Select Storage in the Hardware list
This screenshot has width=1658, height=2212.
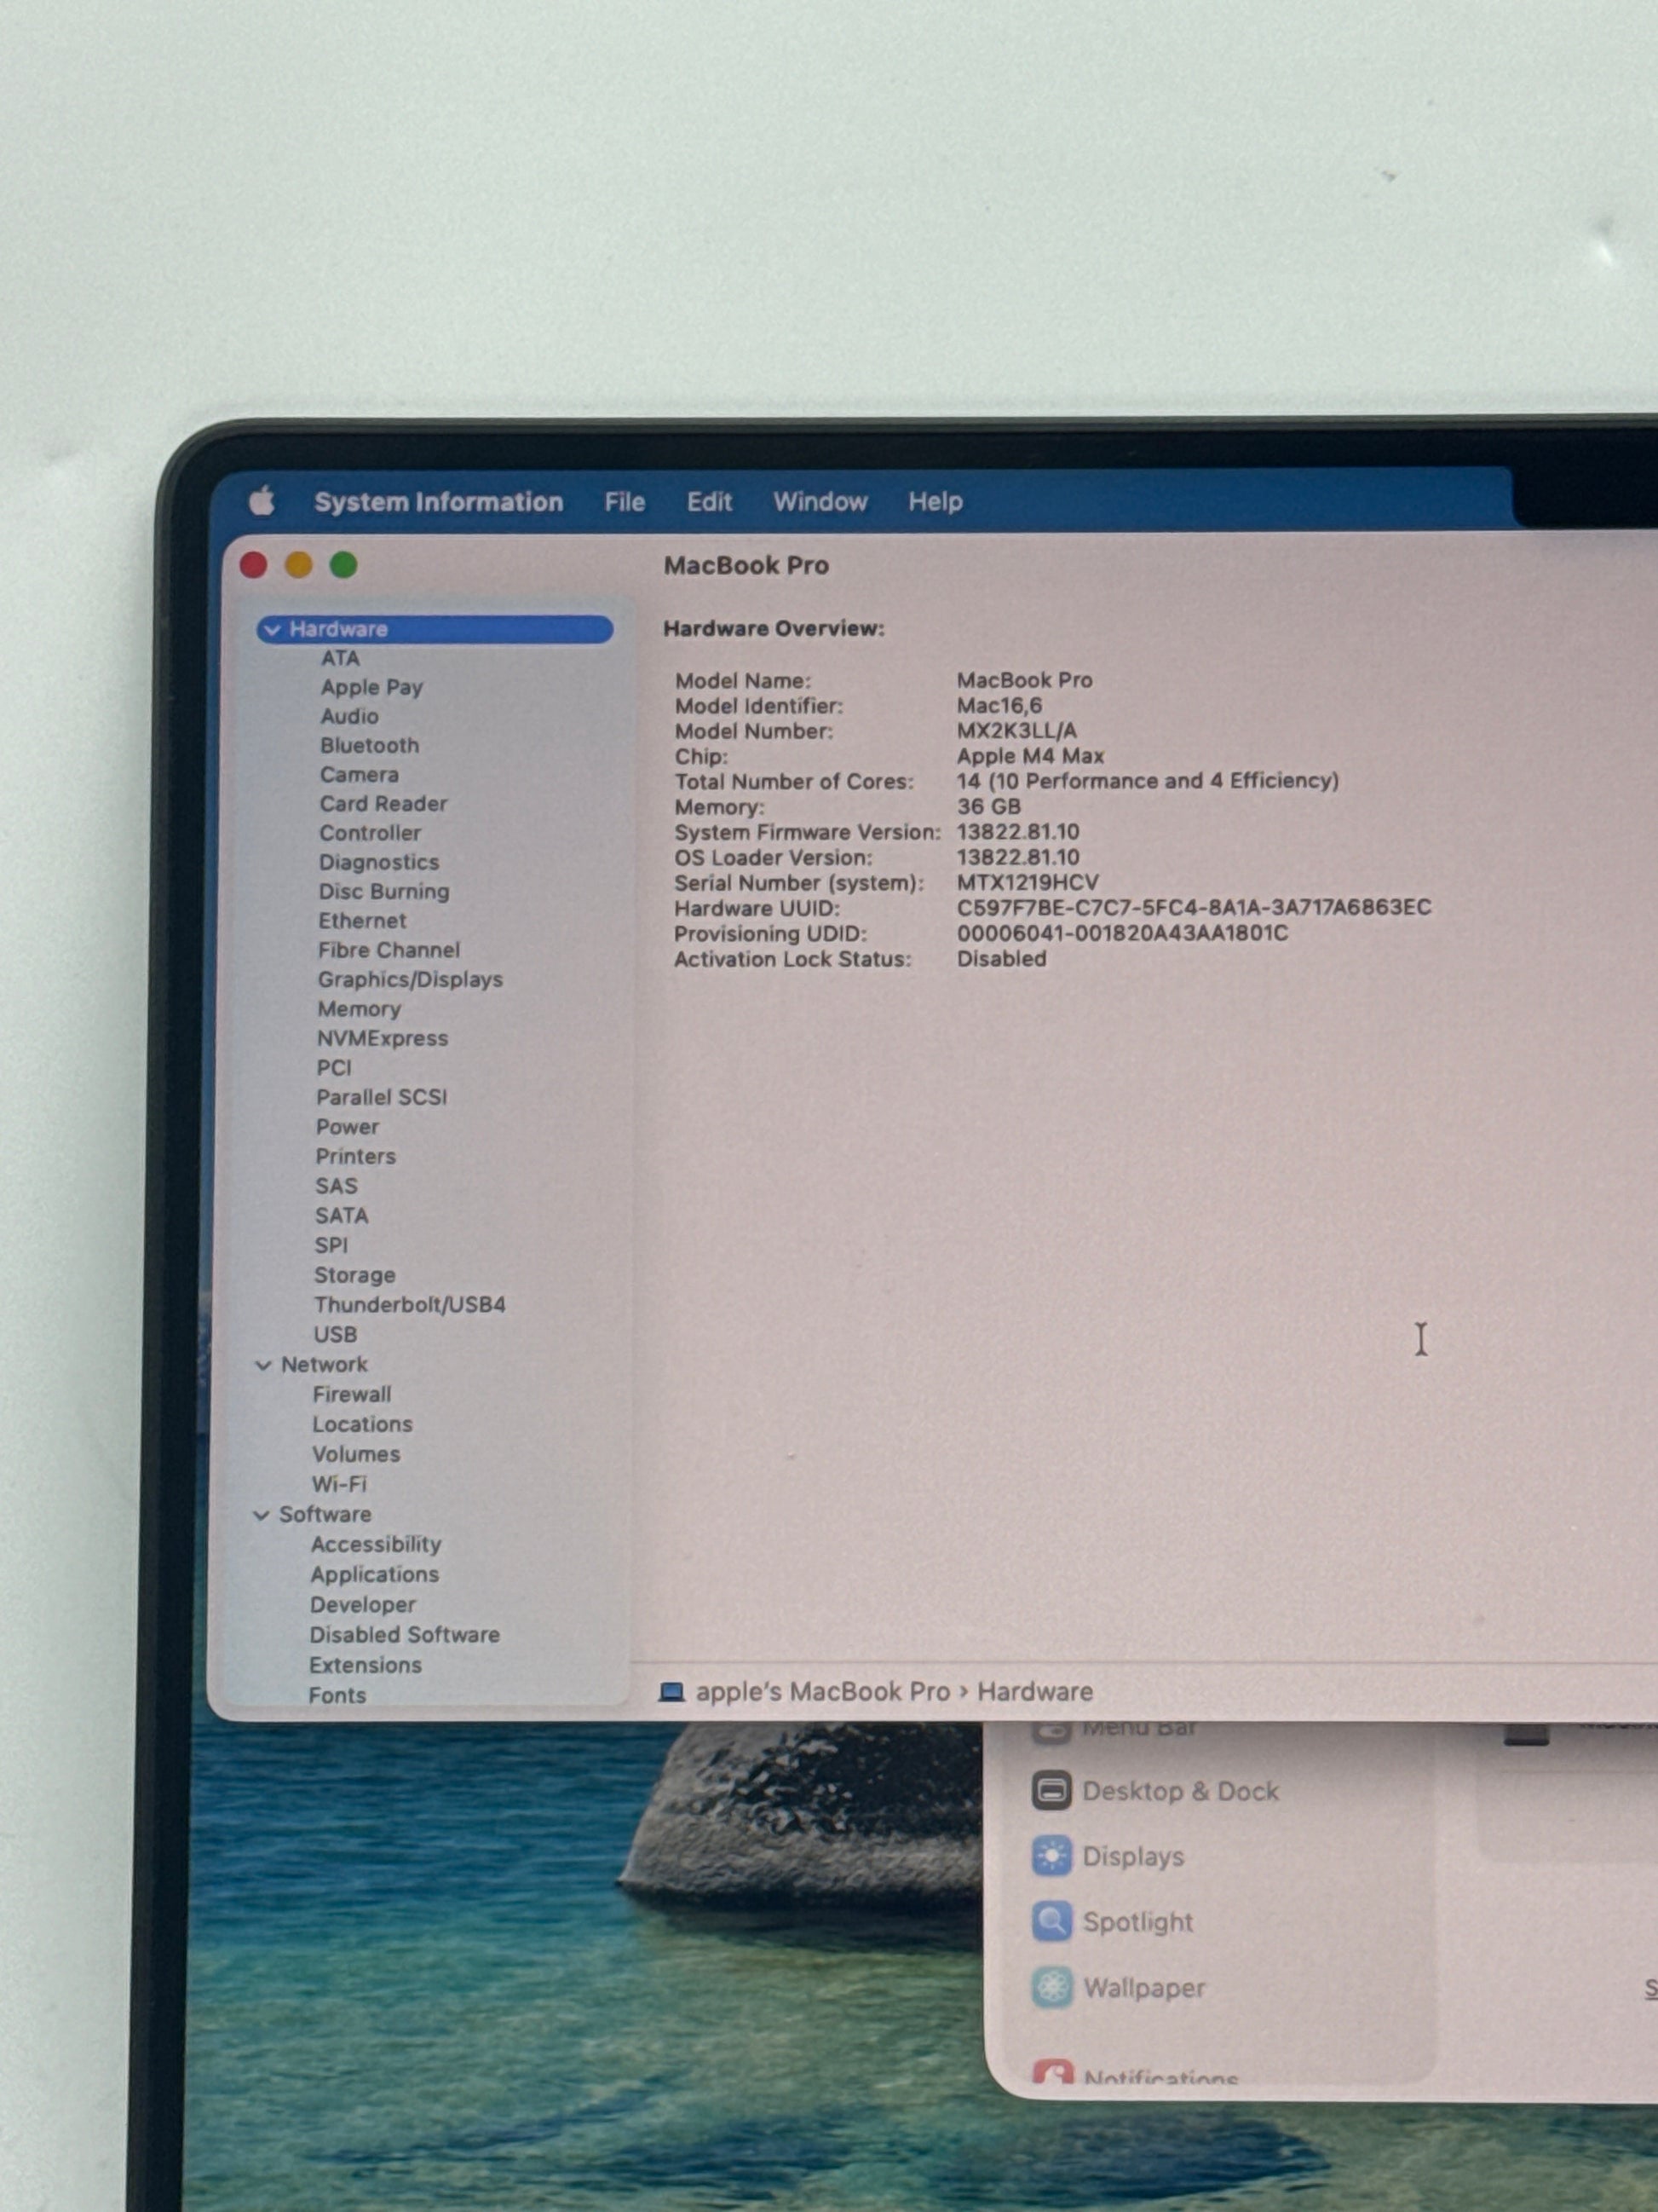354,1275
